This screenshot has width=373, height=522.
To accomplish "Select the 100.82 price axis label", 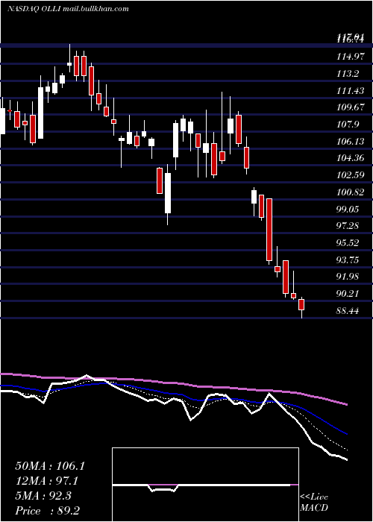I will pyautogui.click(x=350, y=192).
